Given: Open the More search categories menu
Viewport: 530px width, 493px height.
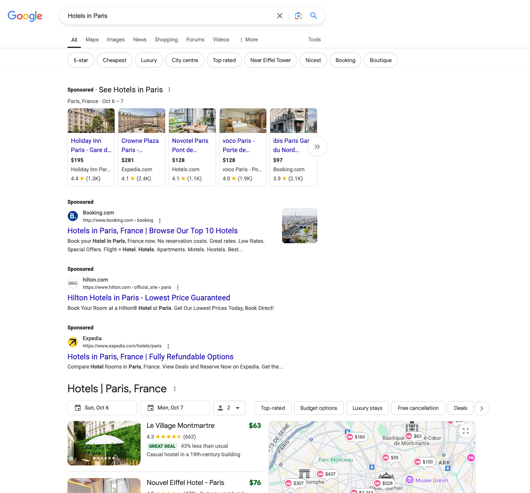Looking at the screenshot, I should point(248,39).
